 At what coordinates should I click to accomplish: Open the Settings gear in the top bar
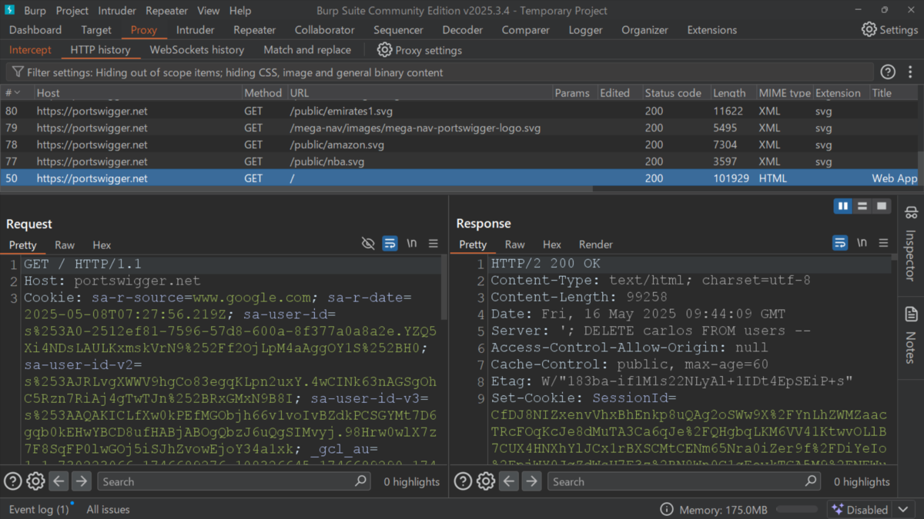[889, 30]
